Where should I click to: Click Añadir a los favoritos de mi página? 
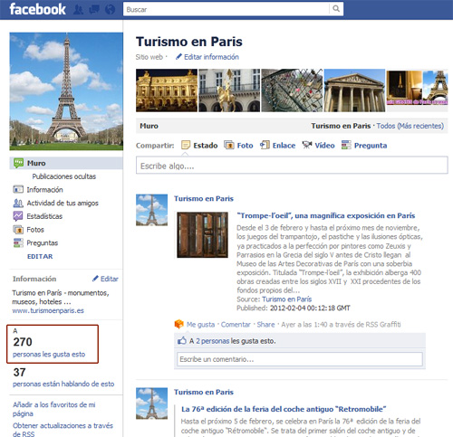coord(54,409)
